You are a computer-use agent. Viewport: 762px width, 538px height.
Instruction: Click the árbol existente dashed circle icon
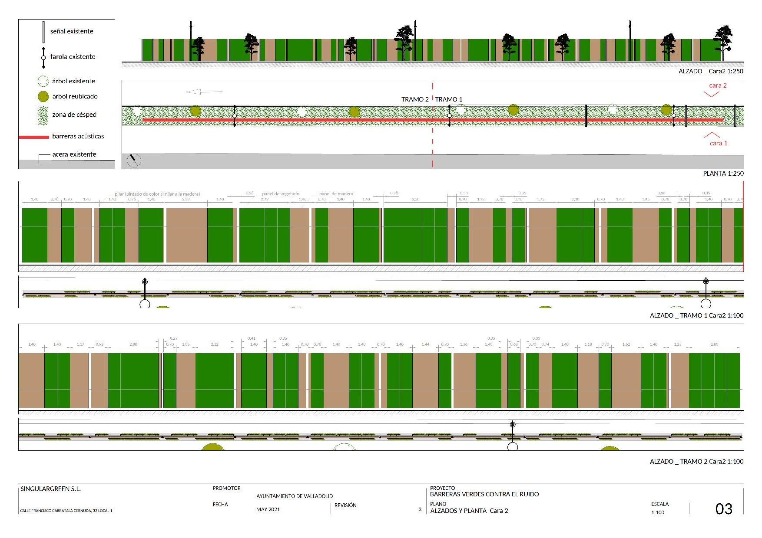(x=43, y=81)
